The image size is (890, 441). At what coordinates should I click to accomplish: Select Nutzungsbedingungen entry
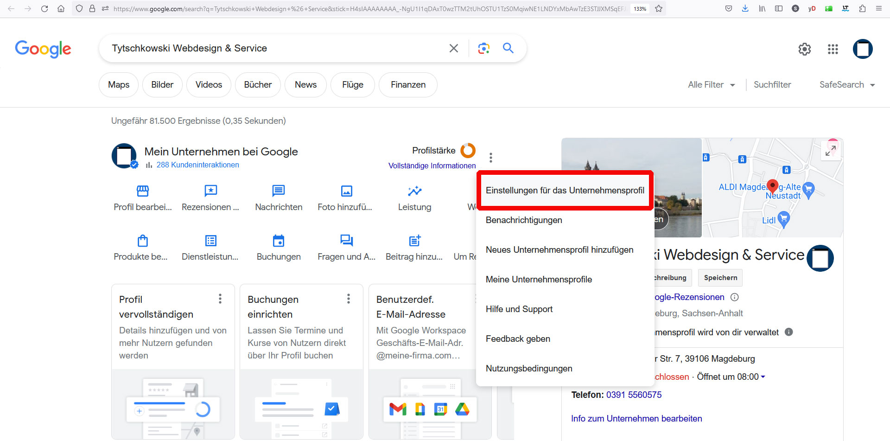tap(565, 368)
